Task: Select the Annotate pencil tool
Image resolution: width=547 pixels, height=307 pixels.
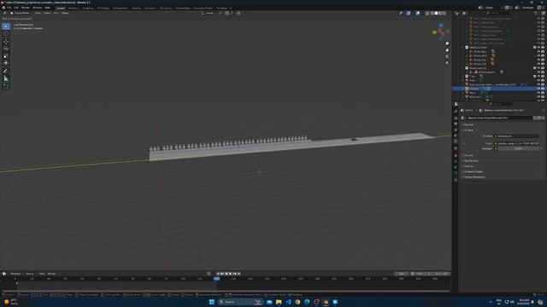Action: (6, 72)
